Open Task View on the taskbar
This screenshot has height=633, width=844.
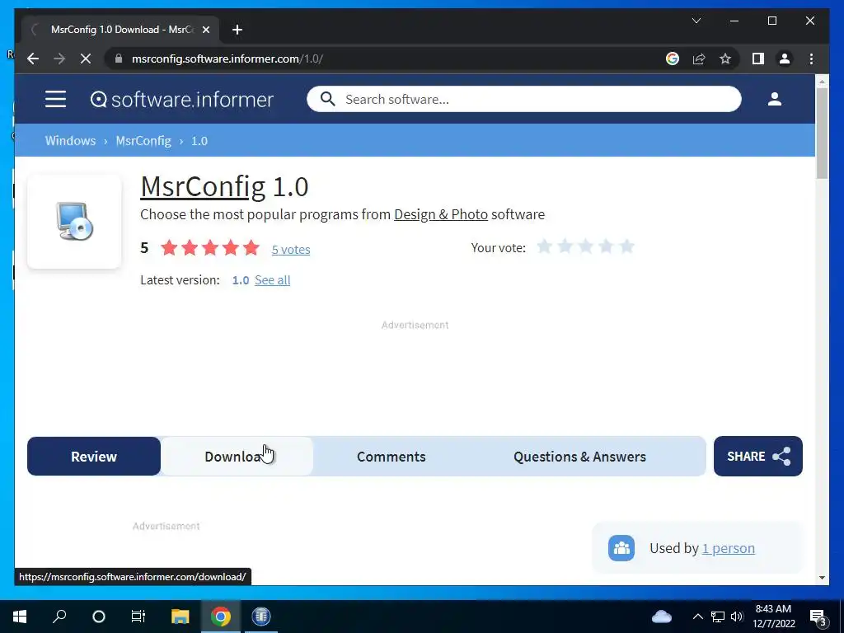point(138,617)
